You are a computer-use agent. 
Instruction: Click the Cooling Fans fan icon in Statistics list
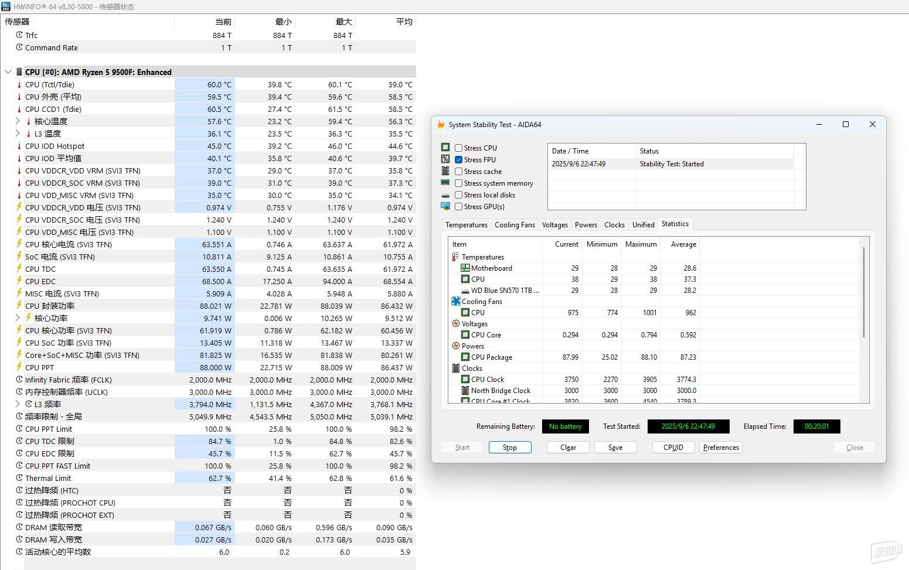(455, 301)
